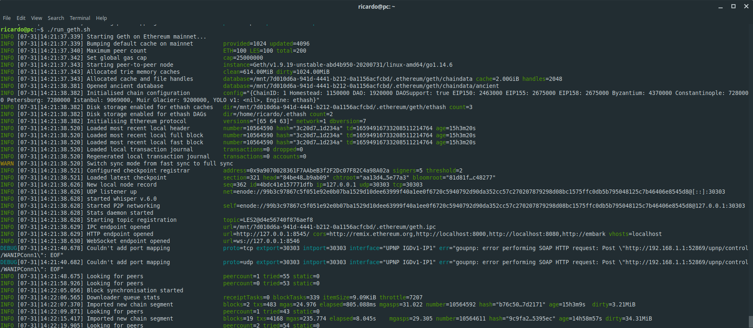Open the Terminal menu
Viewport: 753px width, 328px height.
(x=80, y=18)
